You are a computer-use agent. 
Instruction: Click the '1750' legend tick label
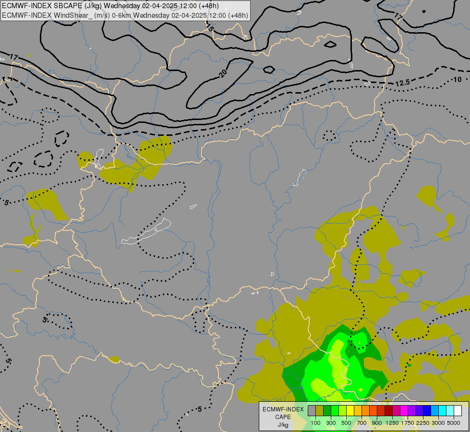coord(408,423)
